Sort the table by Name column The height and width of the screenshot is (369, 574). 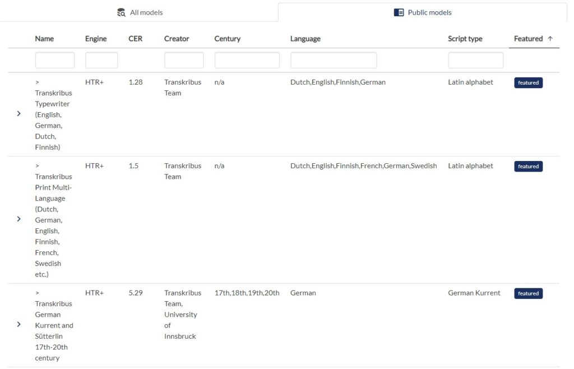(44, 39)
